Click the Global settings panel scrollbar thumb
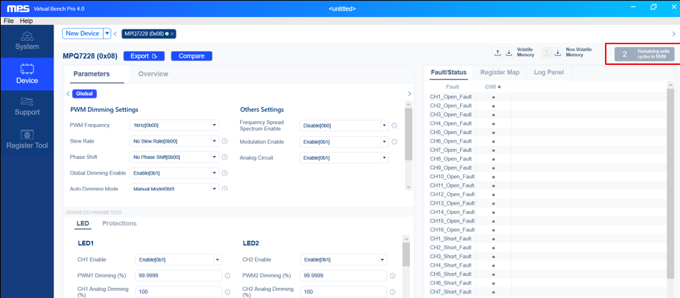This screenshot has height=298, width=680. (408, 134)
